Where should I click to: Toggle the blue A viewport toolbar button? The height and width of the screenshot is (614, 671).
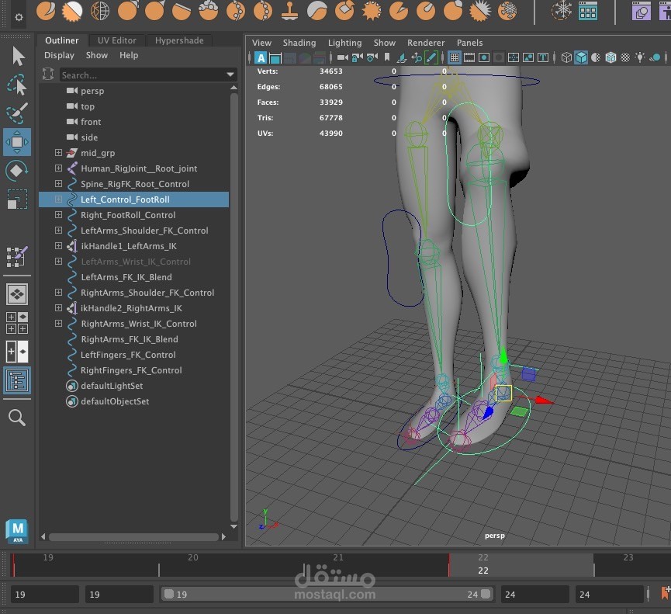[x=261, y=57]
